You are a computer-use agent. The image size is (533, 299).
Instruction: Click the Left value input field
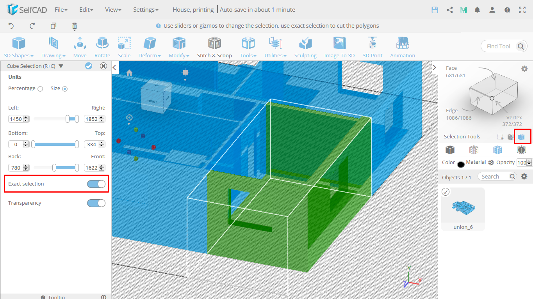click(19, 119)
